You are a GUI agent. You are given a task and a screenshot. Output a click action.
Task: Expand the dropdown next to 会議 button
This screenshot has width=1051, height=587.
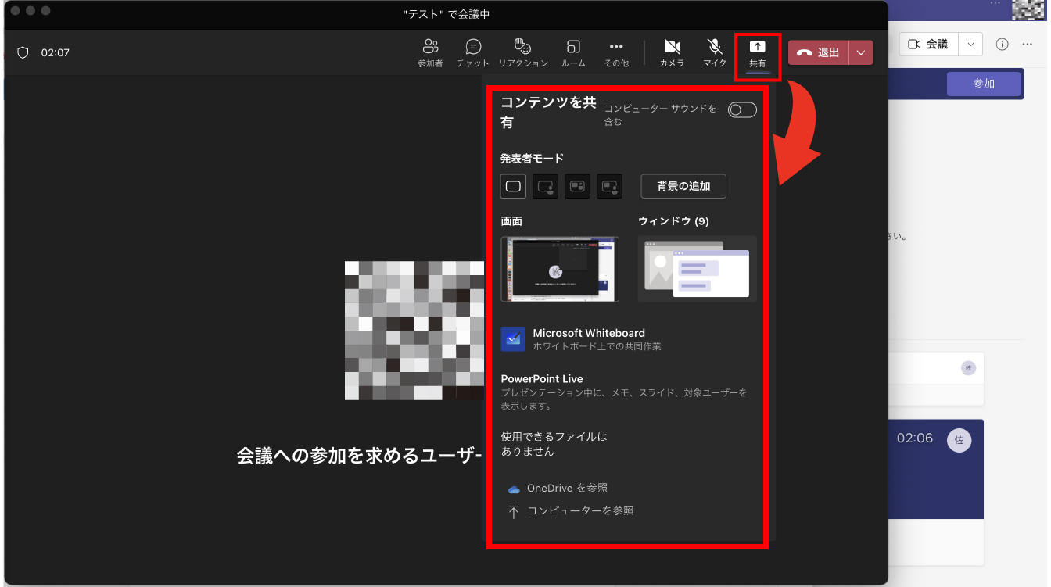tap(970, 45)
